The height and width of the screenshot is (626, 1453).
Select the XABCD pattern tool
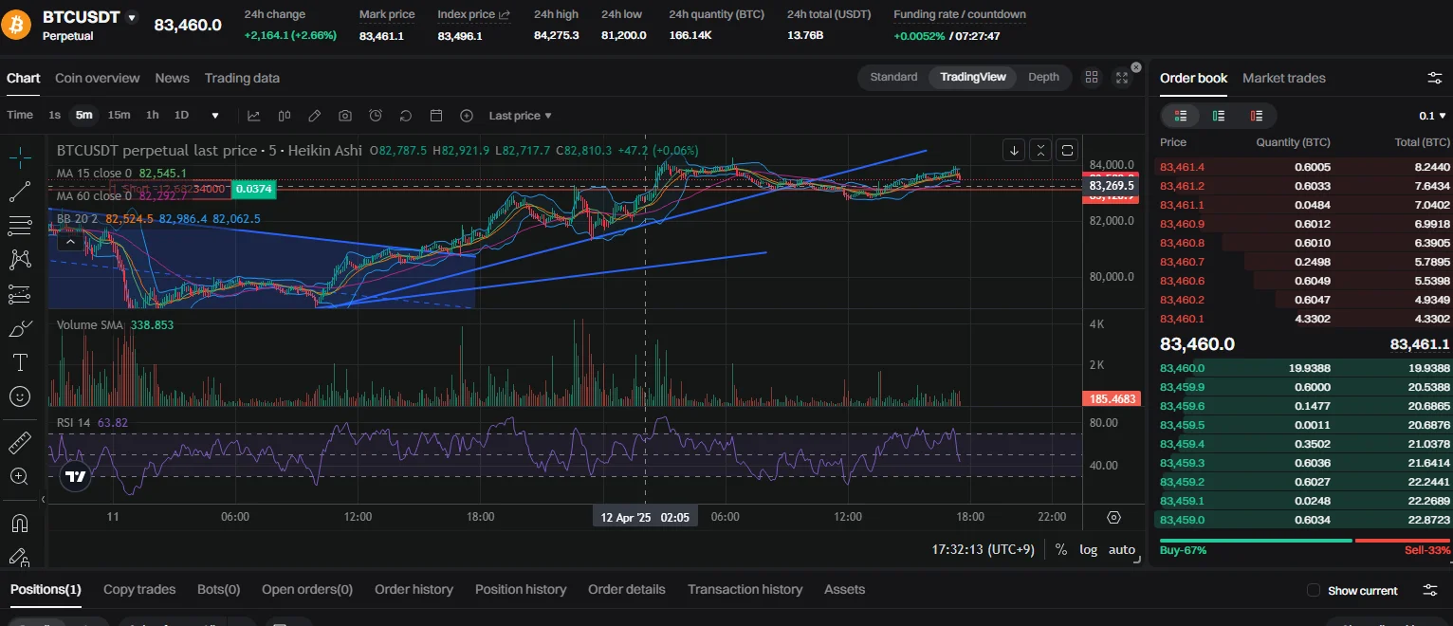pyautogui.click(x=20, y=259)
